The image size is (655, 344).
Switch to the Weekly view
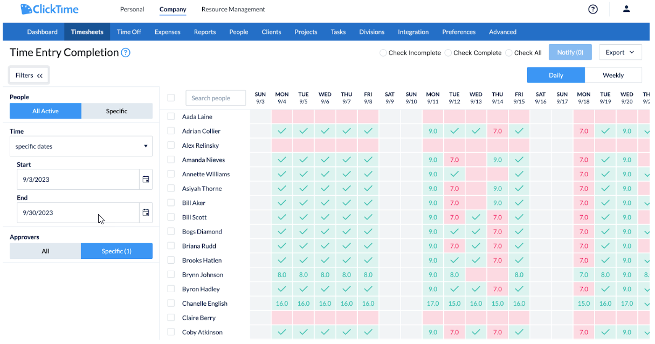pyautogui.click(x=613, y=75)
